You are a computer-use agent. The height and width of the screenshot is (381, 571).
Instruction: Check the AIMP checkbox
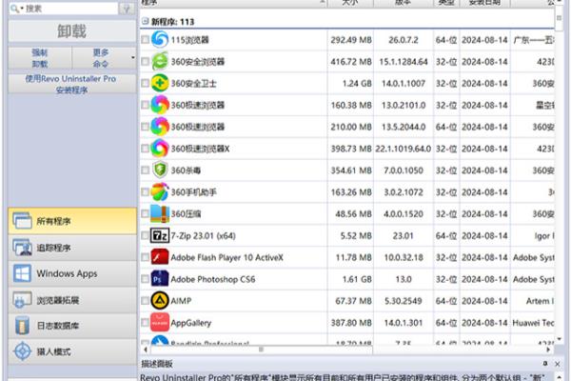tap(145, 300)
